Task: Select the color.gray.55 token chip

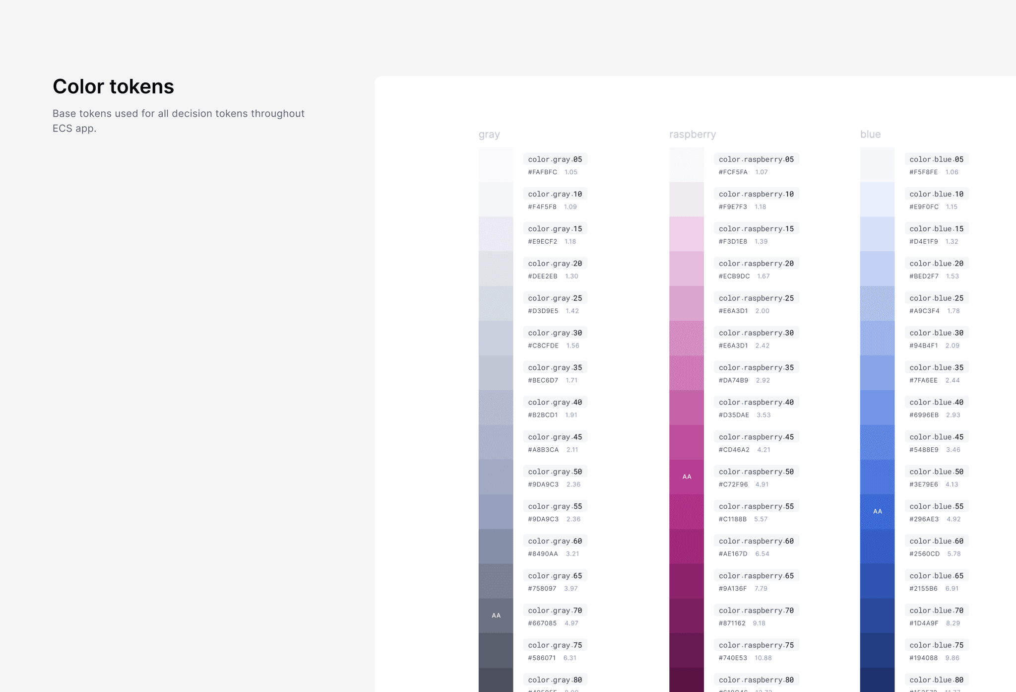Action: (555, 506)
